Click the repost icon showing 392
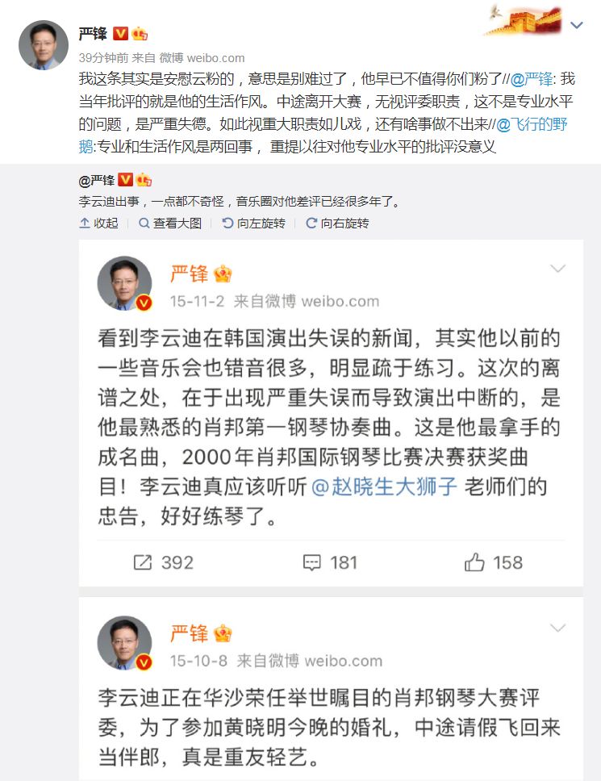Viewport: 601px width, 781px height. 143,563
